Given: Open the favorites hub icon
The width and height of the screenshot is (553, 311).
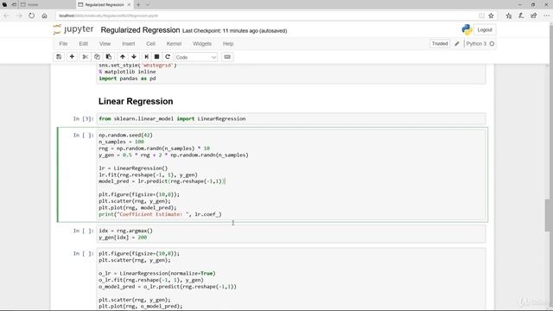Looking at the screenshot, I should [x=509, y=16].
